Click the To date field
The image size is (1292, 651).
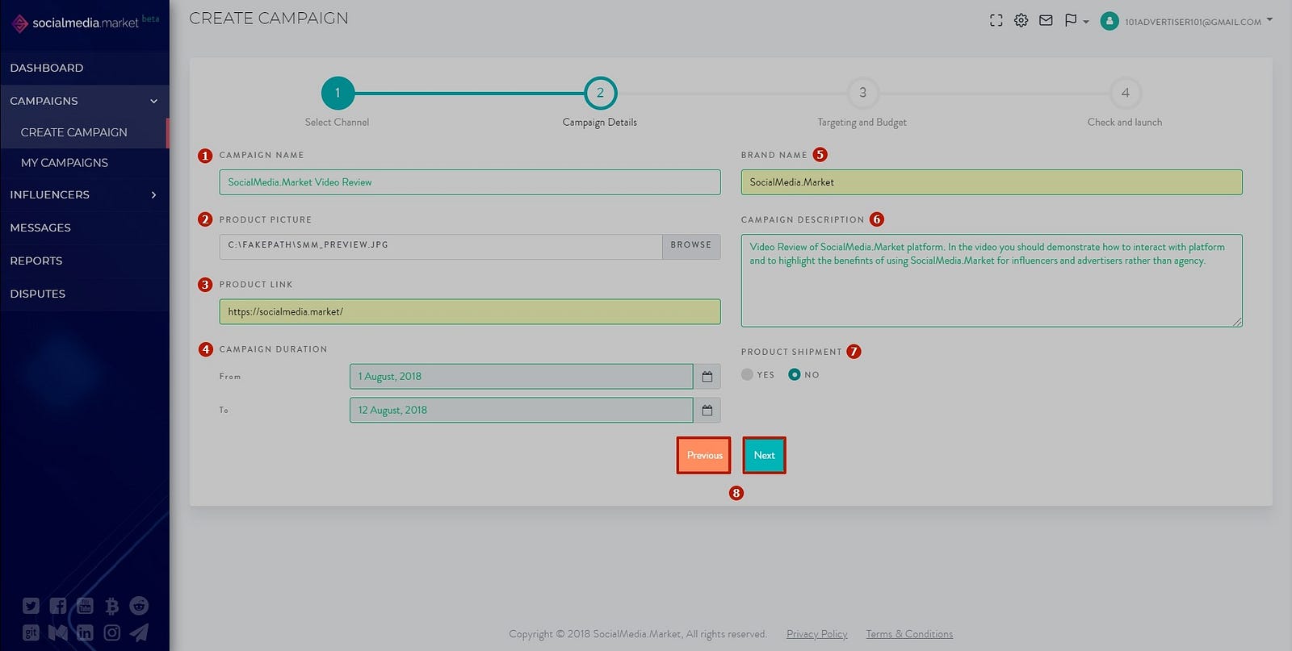522,411
